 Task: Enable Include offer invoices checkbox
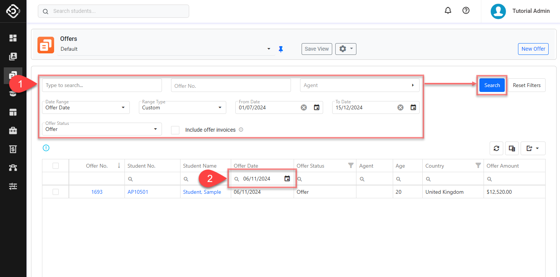(x=175, y=130)
